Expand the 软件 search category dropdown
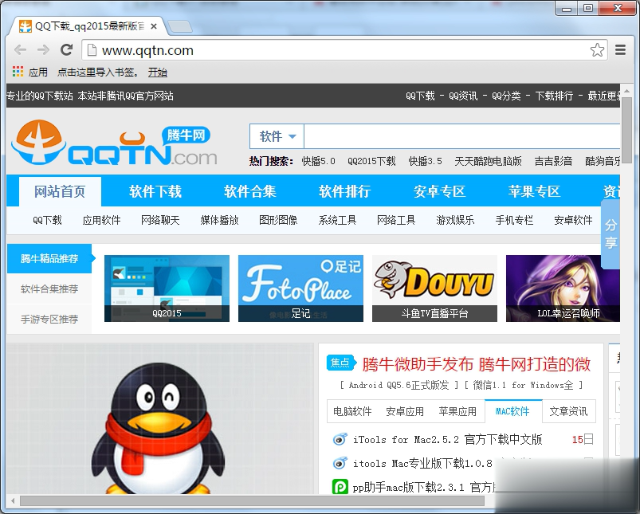Image resolution: width=640 pixels, height=514 pixels. [277, 136]
